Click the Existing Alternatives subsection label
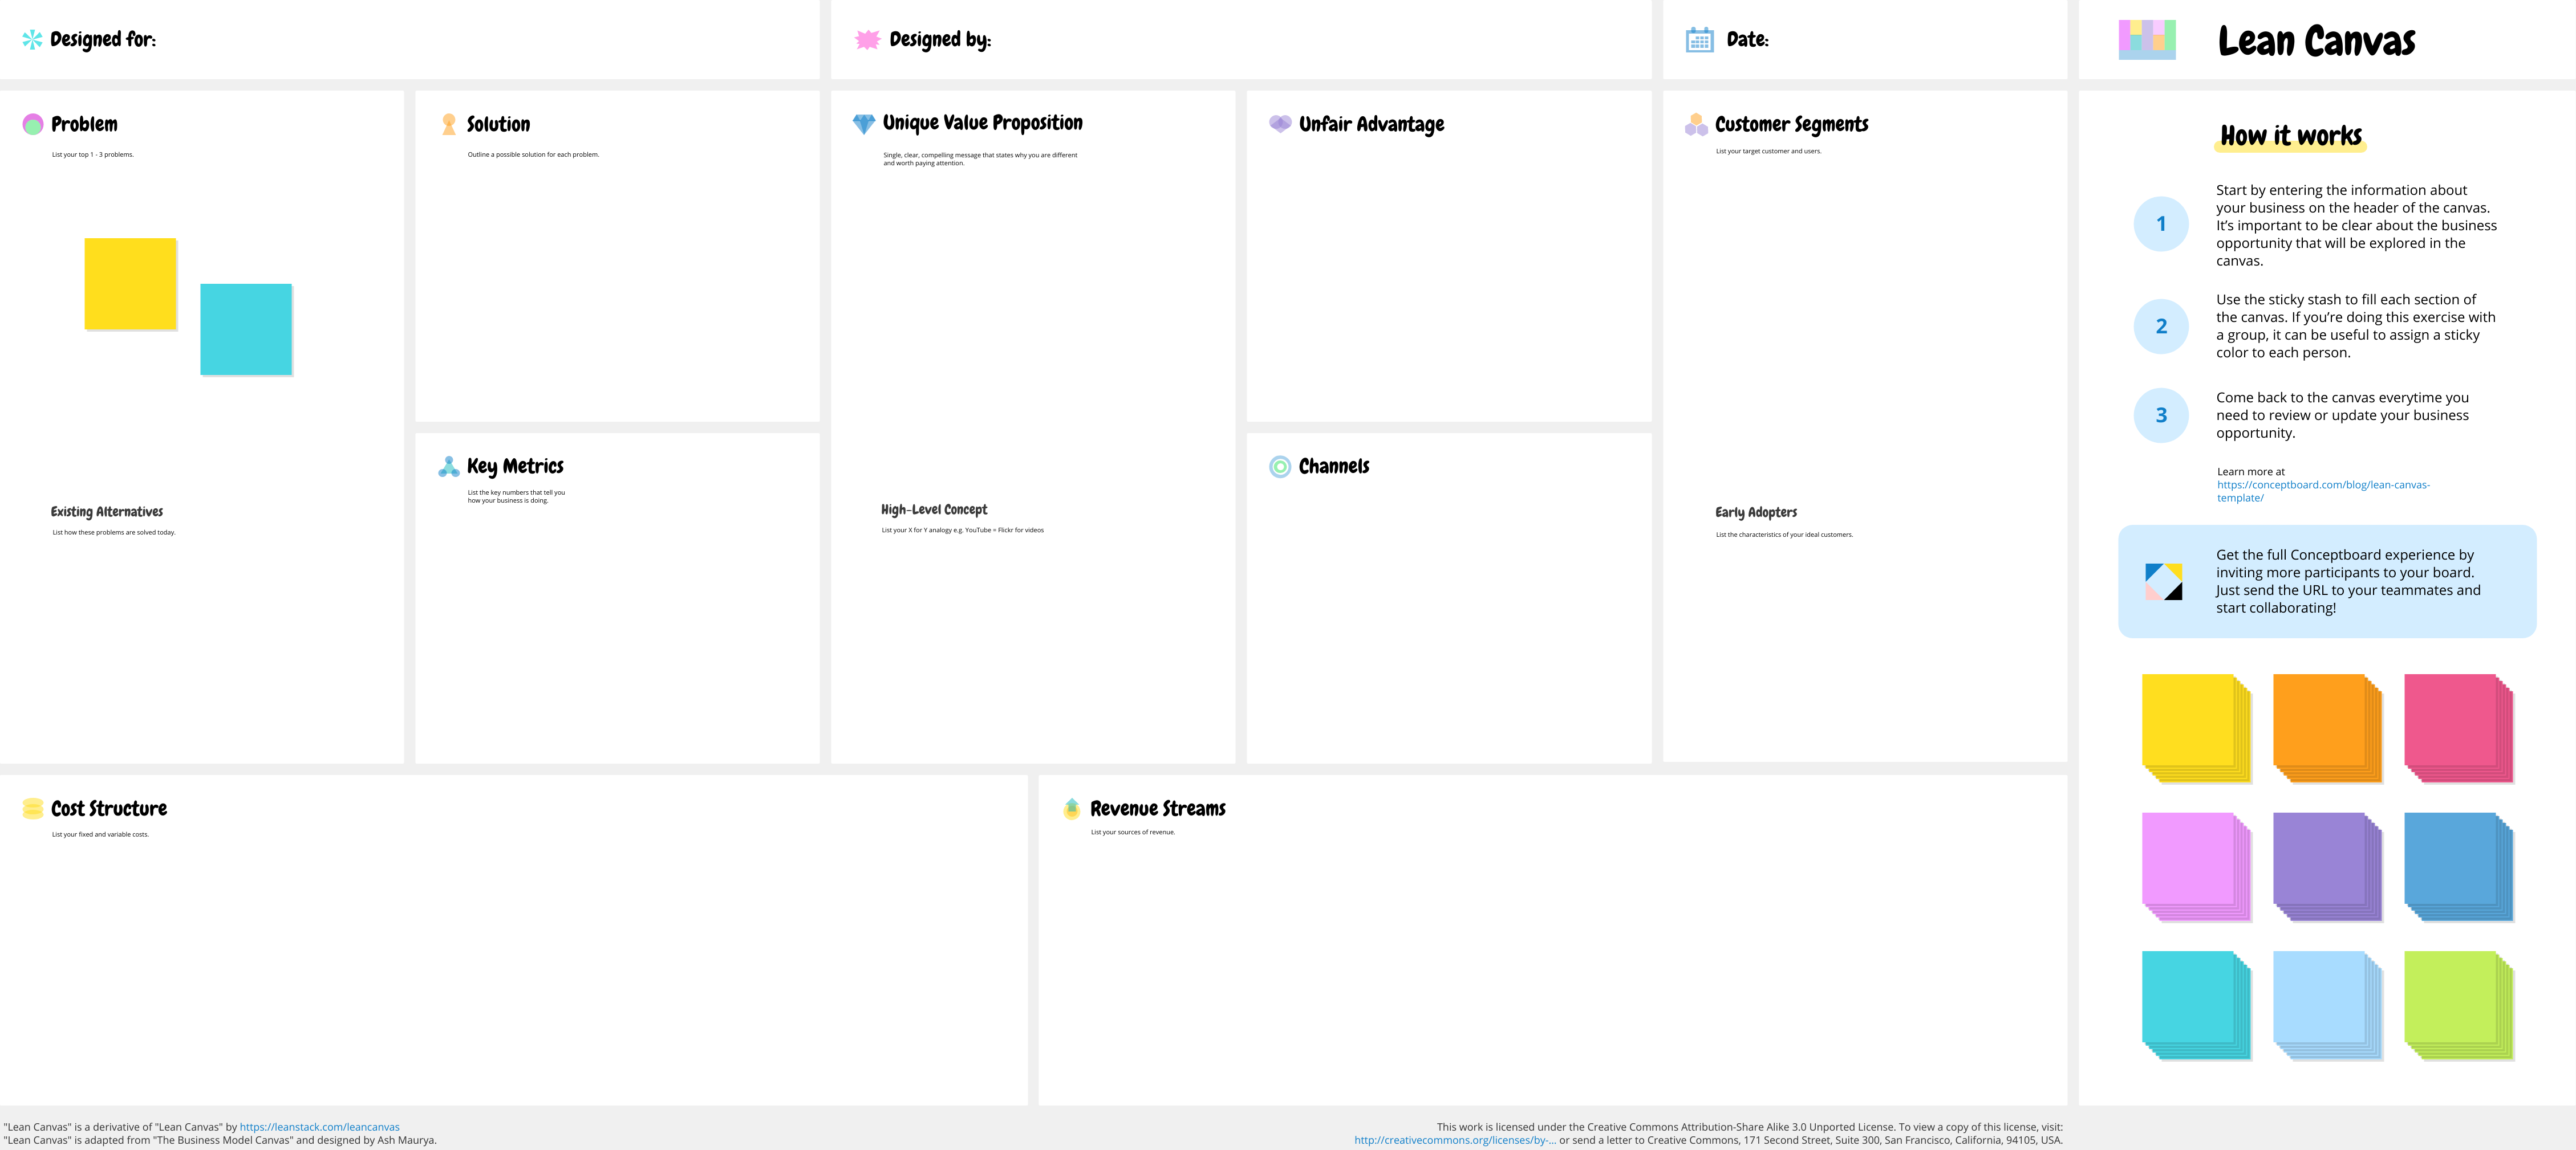 coord(107,510)
